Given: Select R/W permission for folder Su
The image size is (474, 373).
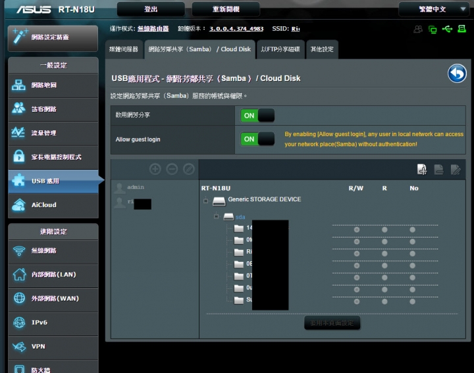Looking at the screenshot, I should click(357, 301).
